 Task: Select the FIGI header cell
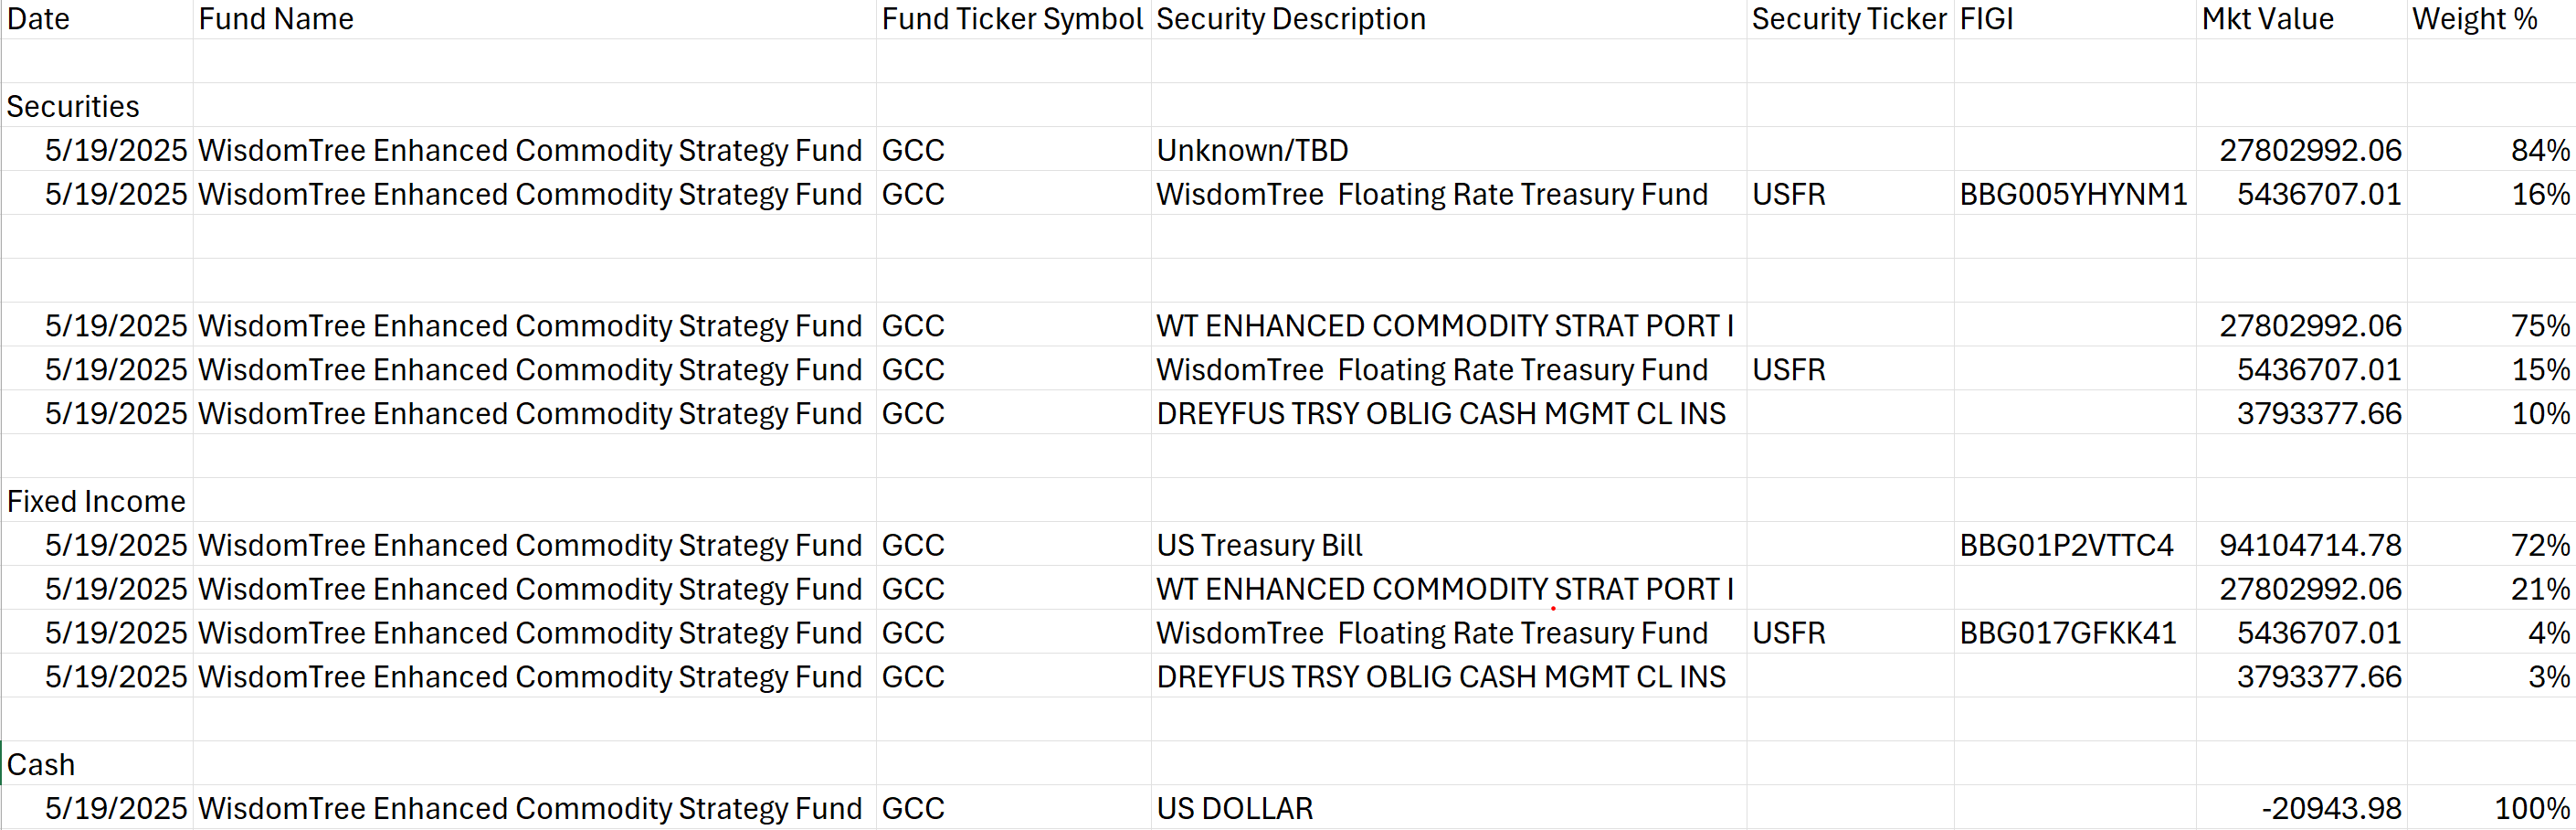2074,19
